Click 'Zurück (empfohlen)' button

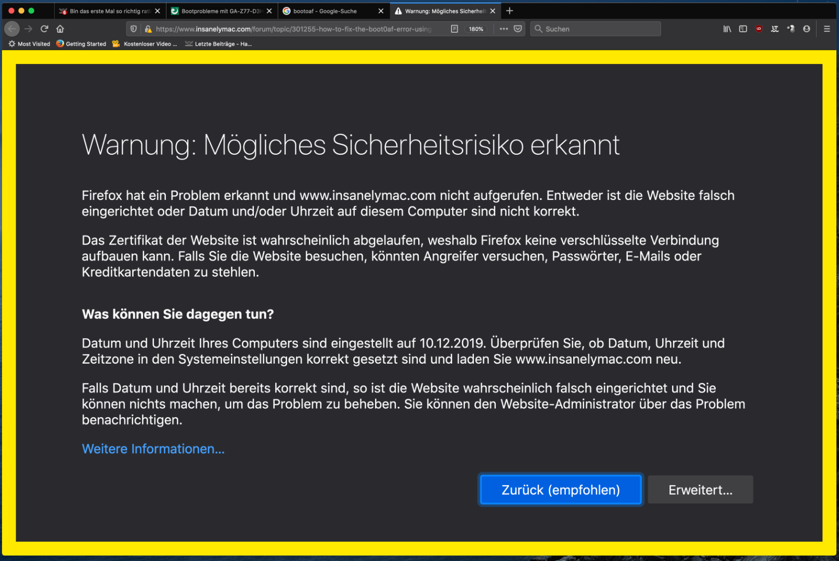point(561,490)
